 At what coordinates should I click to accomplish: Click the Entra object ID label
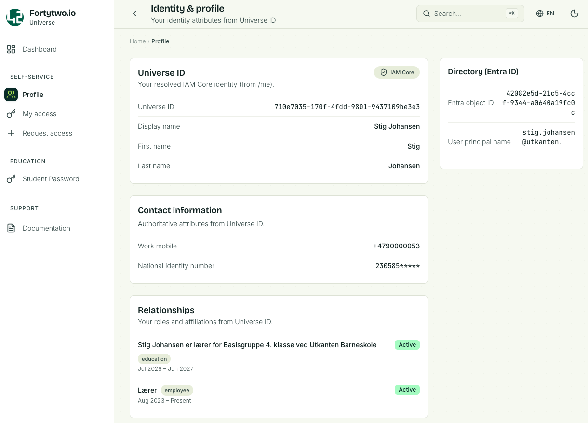(x=471, y=103)
